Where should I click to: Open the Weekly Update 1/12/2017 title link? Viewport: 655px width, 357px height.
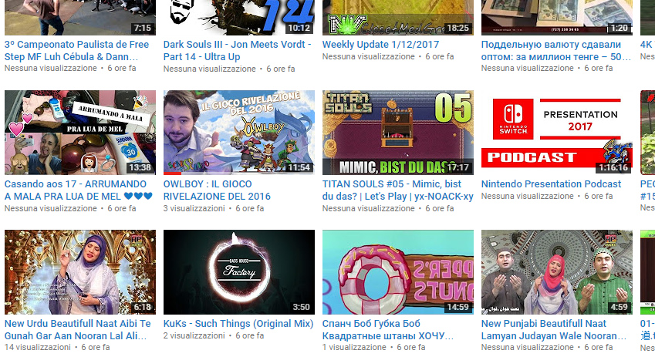(x=380, y=45)
